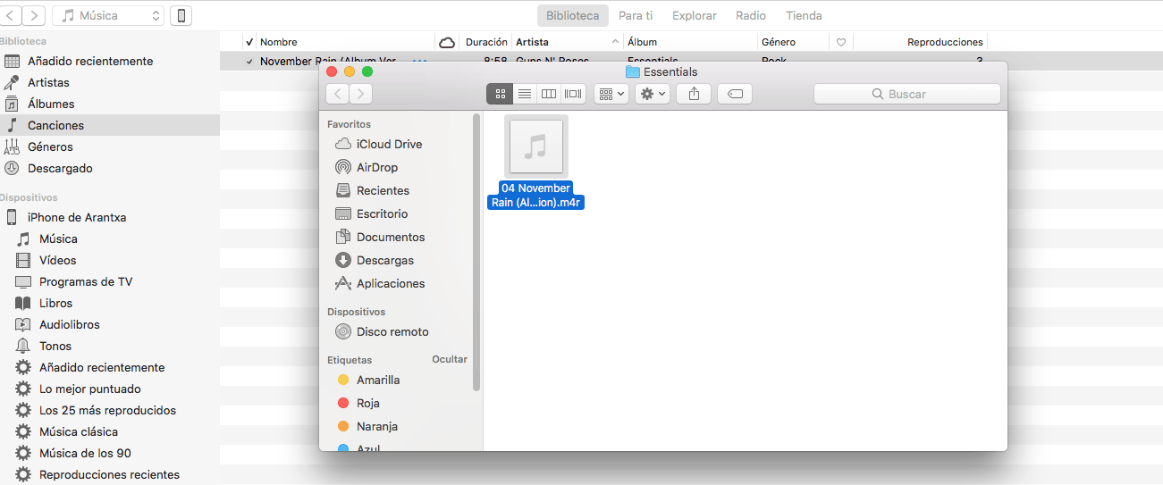This screenshot has width=1163, height=485.
Task: Click the checkmark column header
Action: 249,42
